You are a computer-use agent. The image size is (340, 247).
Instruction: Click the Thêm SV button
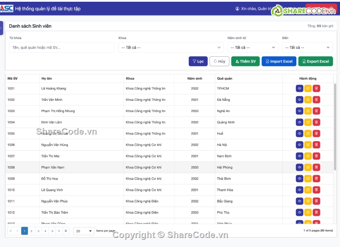[x=245, y=61]
